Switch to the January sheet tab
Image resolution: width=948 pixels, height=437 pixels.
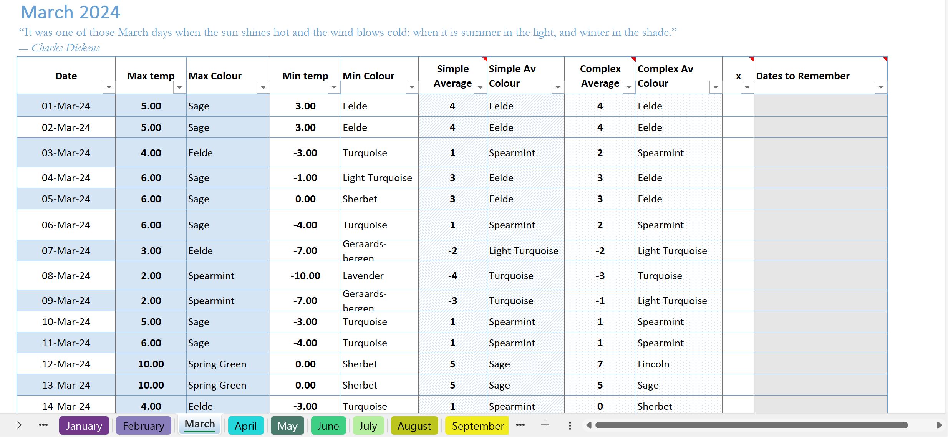84,426
